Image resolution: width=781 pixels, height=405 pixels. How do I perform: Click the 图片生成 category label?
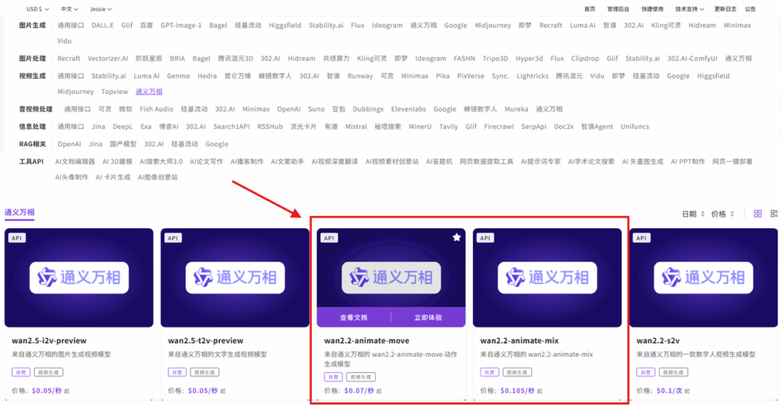coord(32,25)
